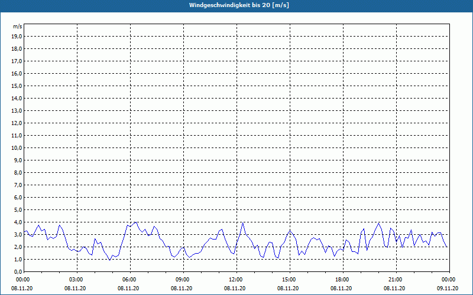This screenshot has height=295, width=473.
Task: Select the 19,0 y-axis label
Action: (17, 36)
